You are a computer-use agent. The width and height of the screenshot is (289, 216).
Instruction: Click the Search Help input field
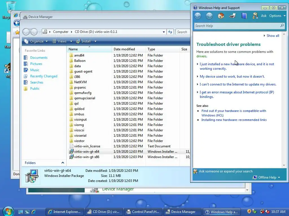[x=237, y=26]
